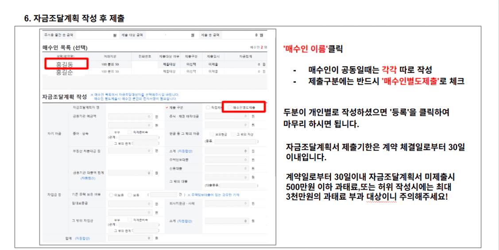Click the 대출종류 text field
The height and width of the screenshot is (250, 499).
tap(238, 186)
